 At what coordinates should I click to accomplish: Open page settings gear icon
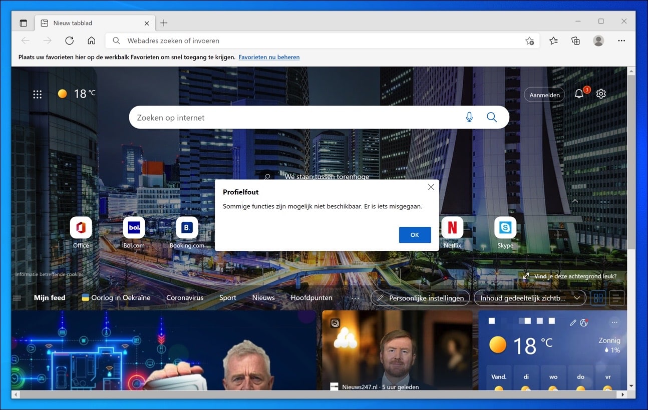point(601,94)
